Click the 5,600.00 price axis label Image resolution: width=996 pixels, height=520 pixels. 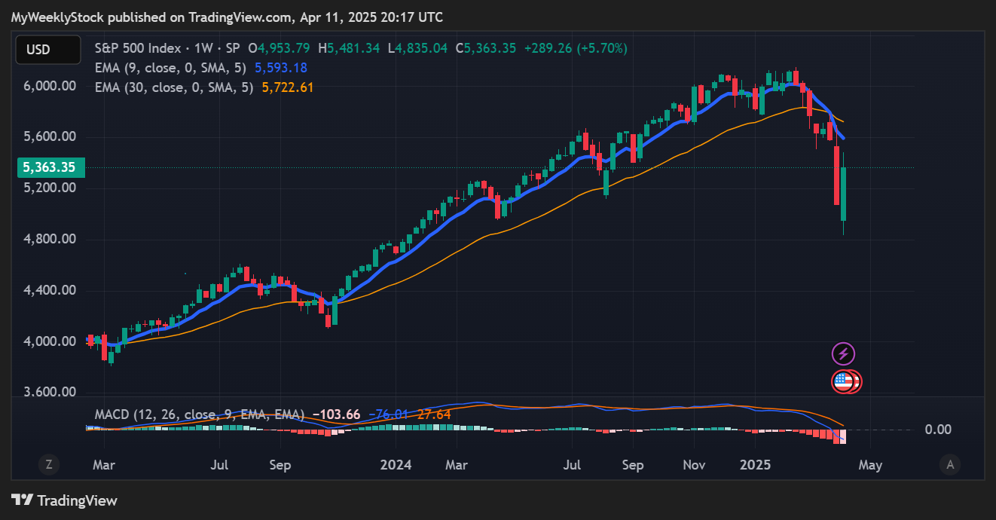click(49, 136)
